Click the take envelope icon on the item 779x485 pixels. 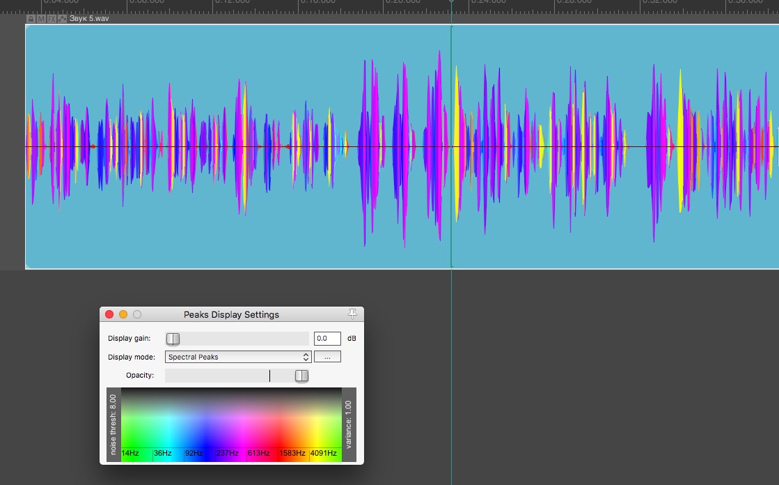coord(63,19)
